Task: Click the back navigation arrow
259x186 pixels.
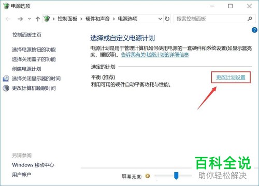Action: [x=8, y=19]
